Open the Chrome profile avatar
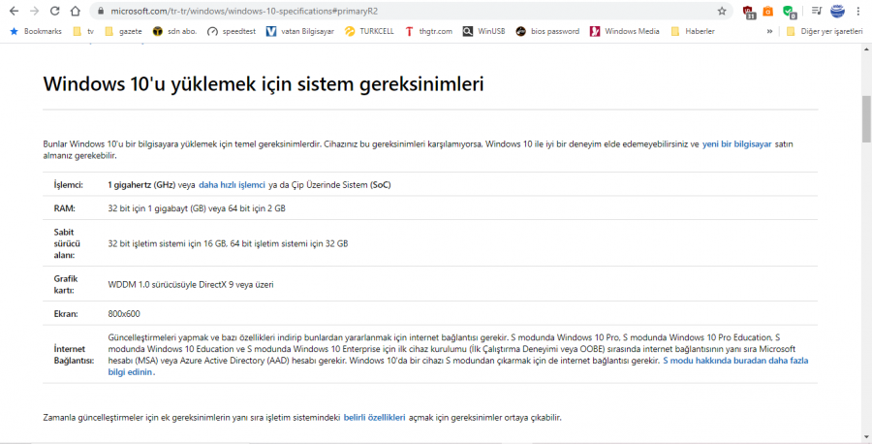The image size is (872, 444). tap(837, 11)
